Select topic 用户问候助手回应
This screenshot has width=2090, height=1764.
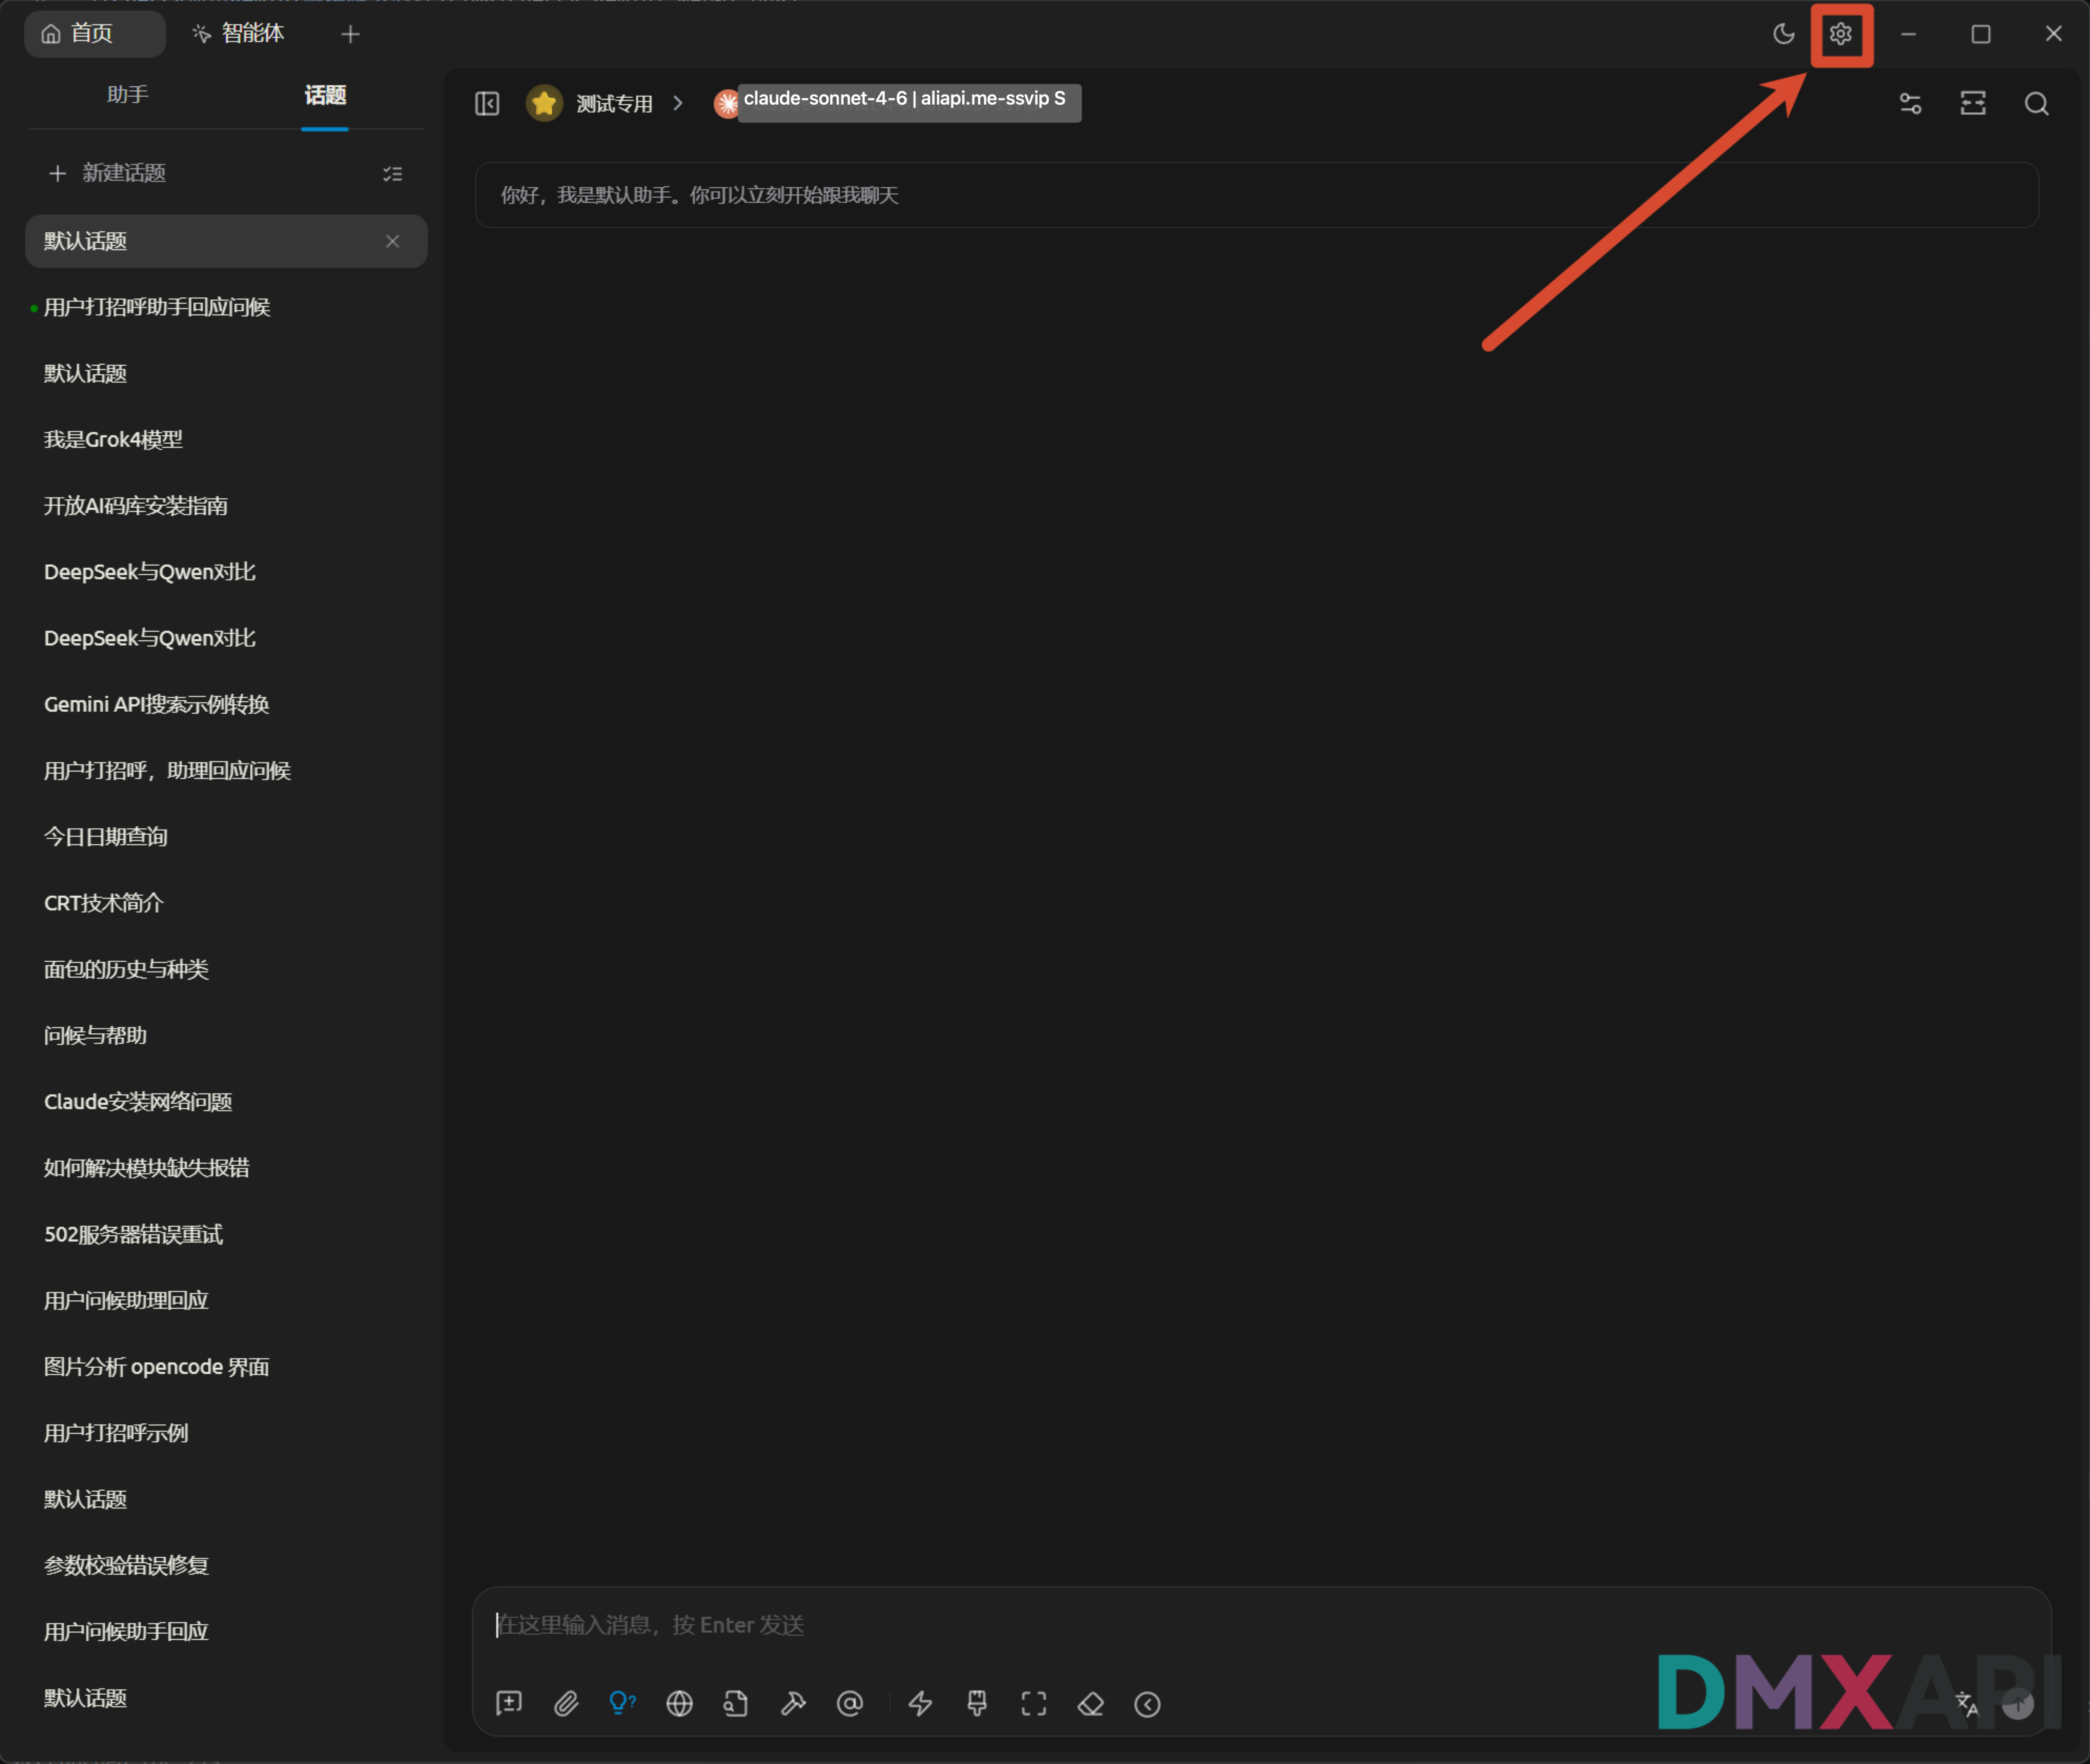(x=226, y=1632)
